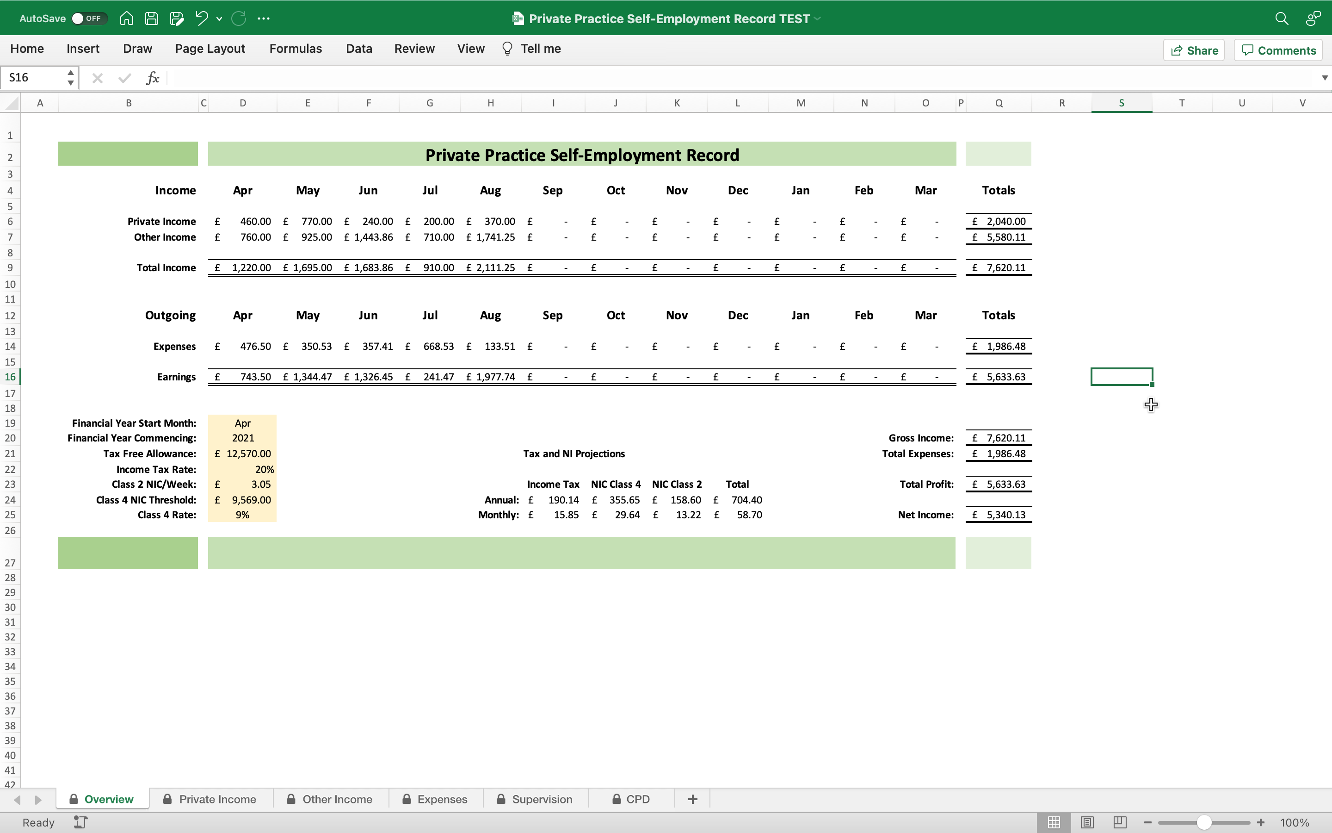Click the Save icon in the Quick Access toolbar
1332x833 pixels.
[x=151, y=18]
